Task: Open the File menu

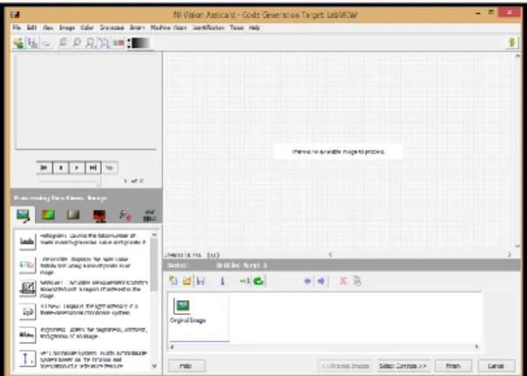Action: 17,28
